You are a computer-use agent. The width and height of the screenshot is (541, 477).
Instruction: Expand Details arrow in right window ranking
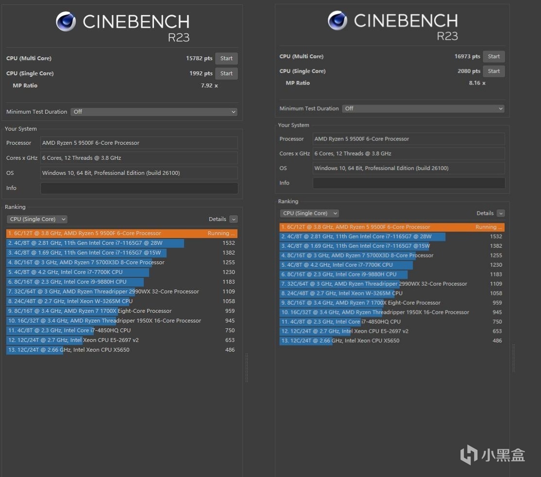point(501,213)
